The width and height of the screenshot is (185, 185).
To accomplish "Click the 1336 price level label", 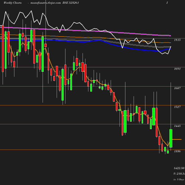I will [x=177, y=151].
